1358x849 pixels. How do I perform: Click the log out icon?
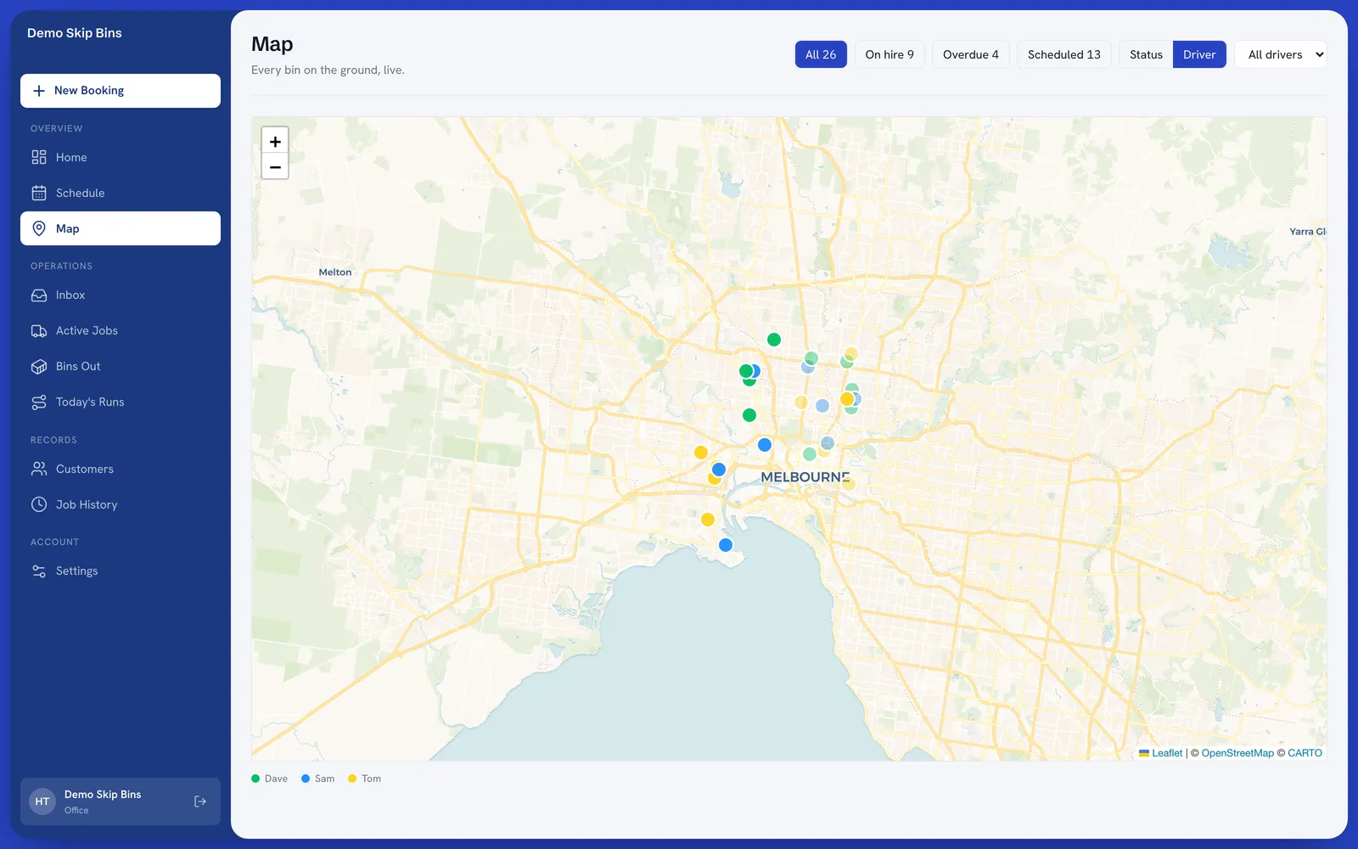tap(200, 801)
